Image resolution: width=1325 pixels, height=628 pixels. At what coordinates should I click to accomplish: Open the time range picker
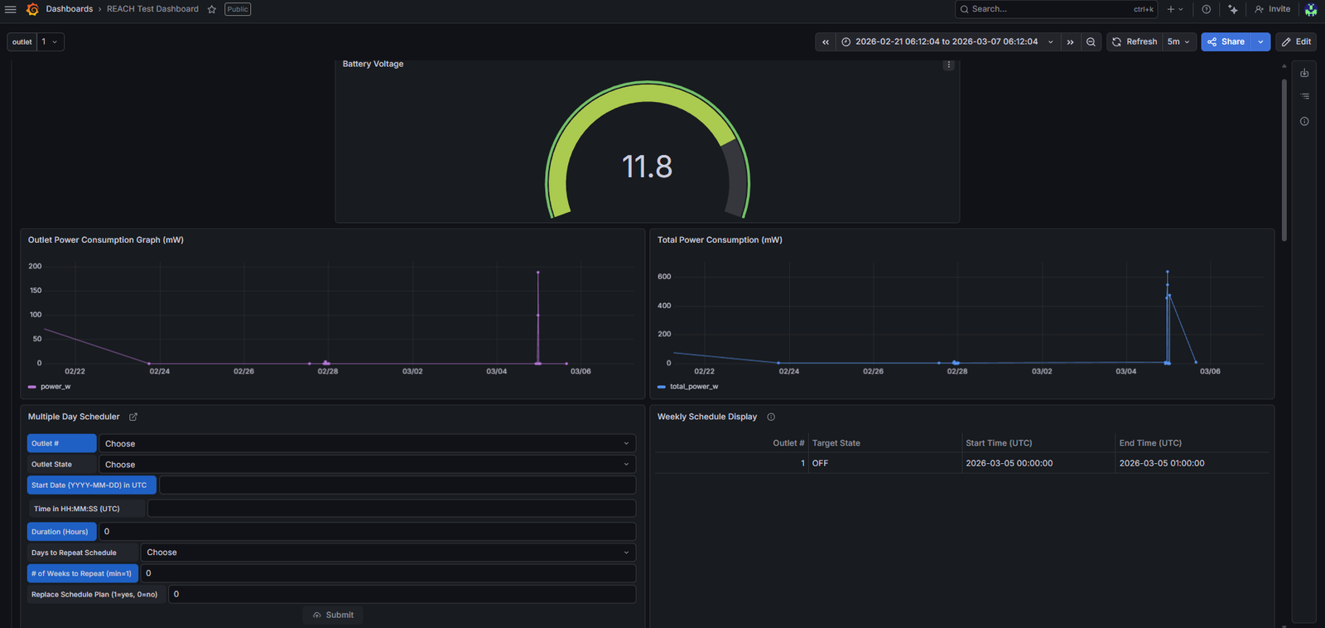tap(947, 41)
